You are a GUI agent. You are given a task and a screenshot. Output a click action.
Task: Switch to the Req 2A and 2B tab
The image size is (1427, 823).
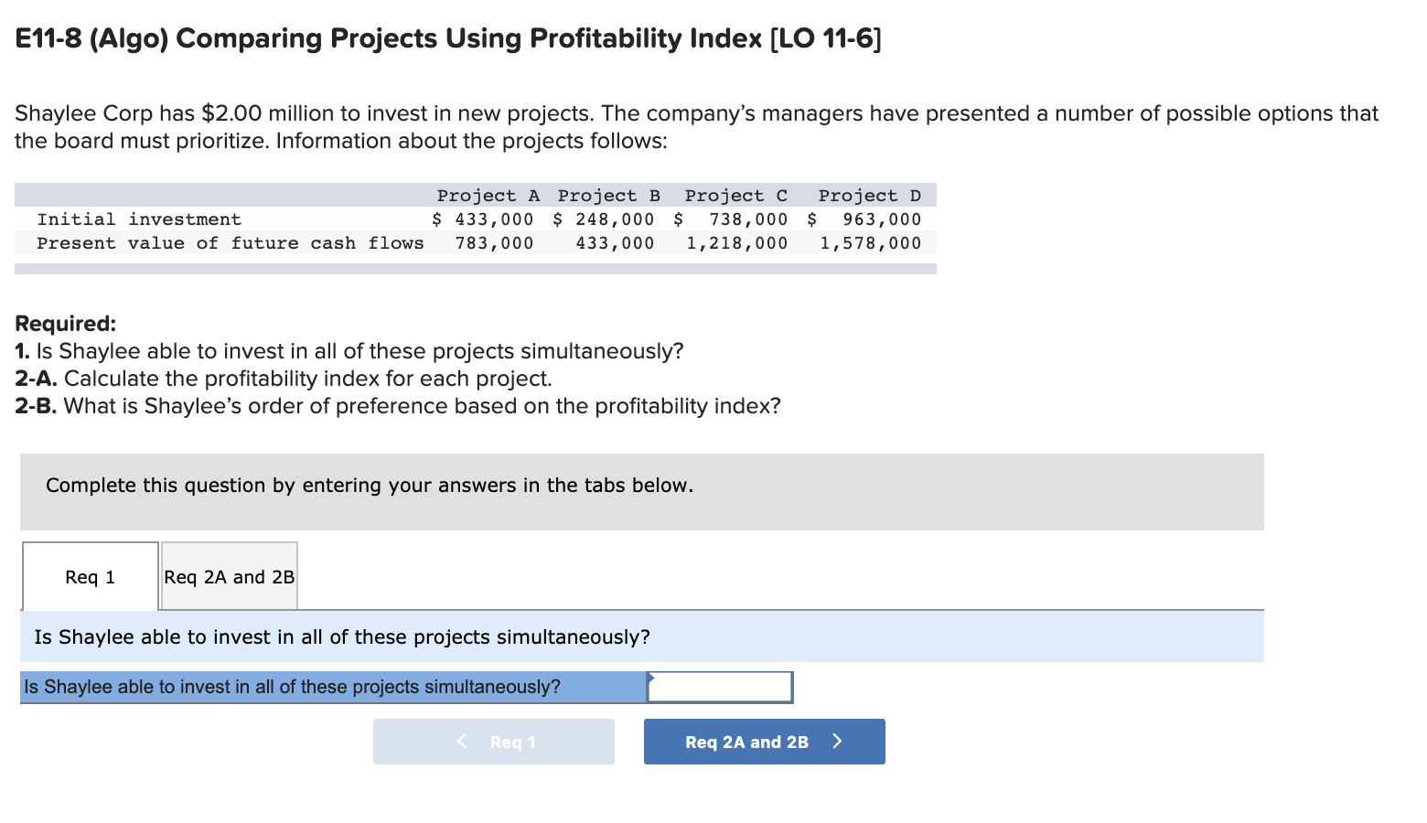(228, 576)
